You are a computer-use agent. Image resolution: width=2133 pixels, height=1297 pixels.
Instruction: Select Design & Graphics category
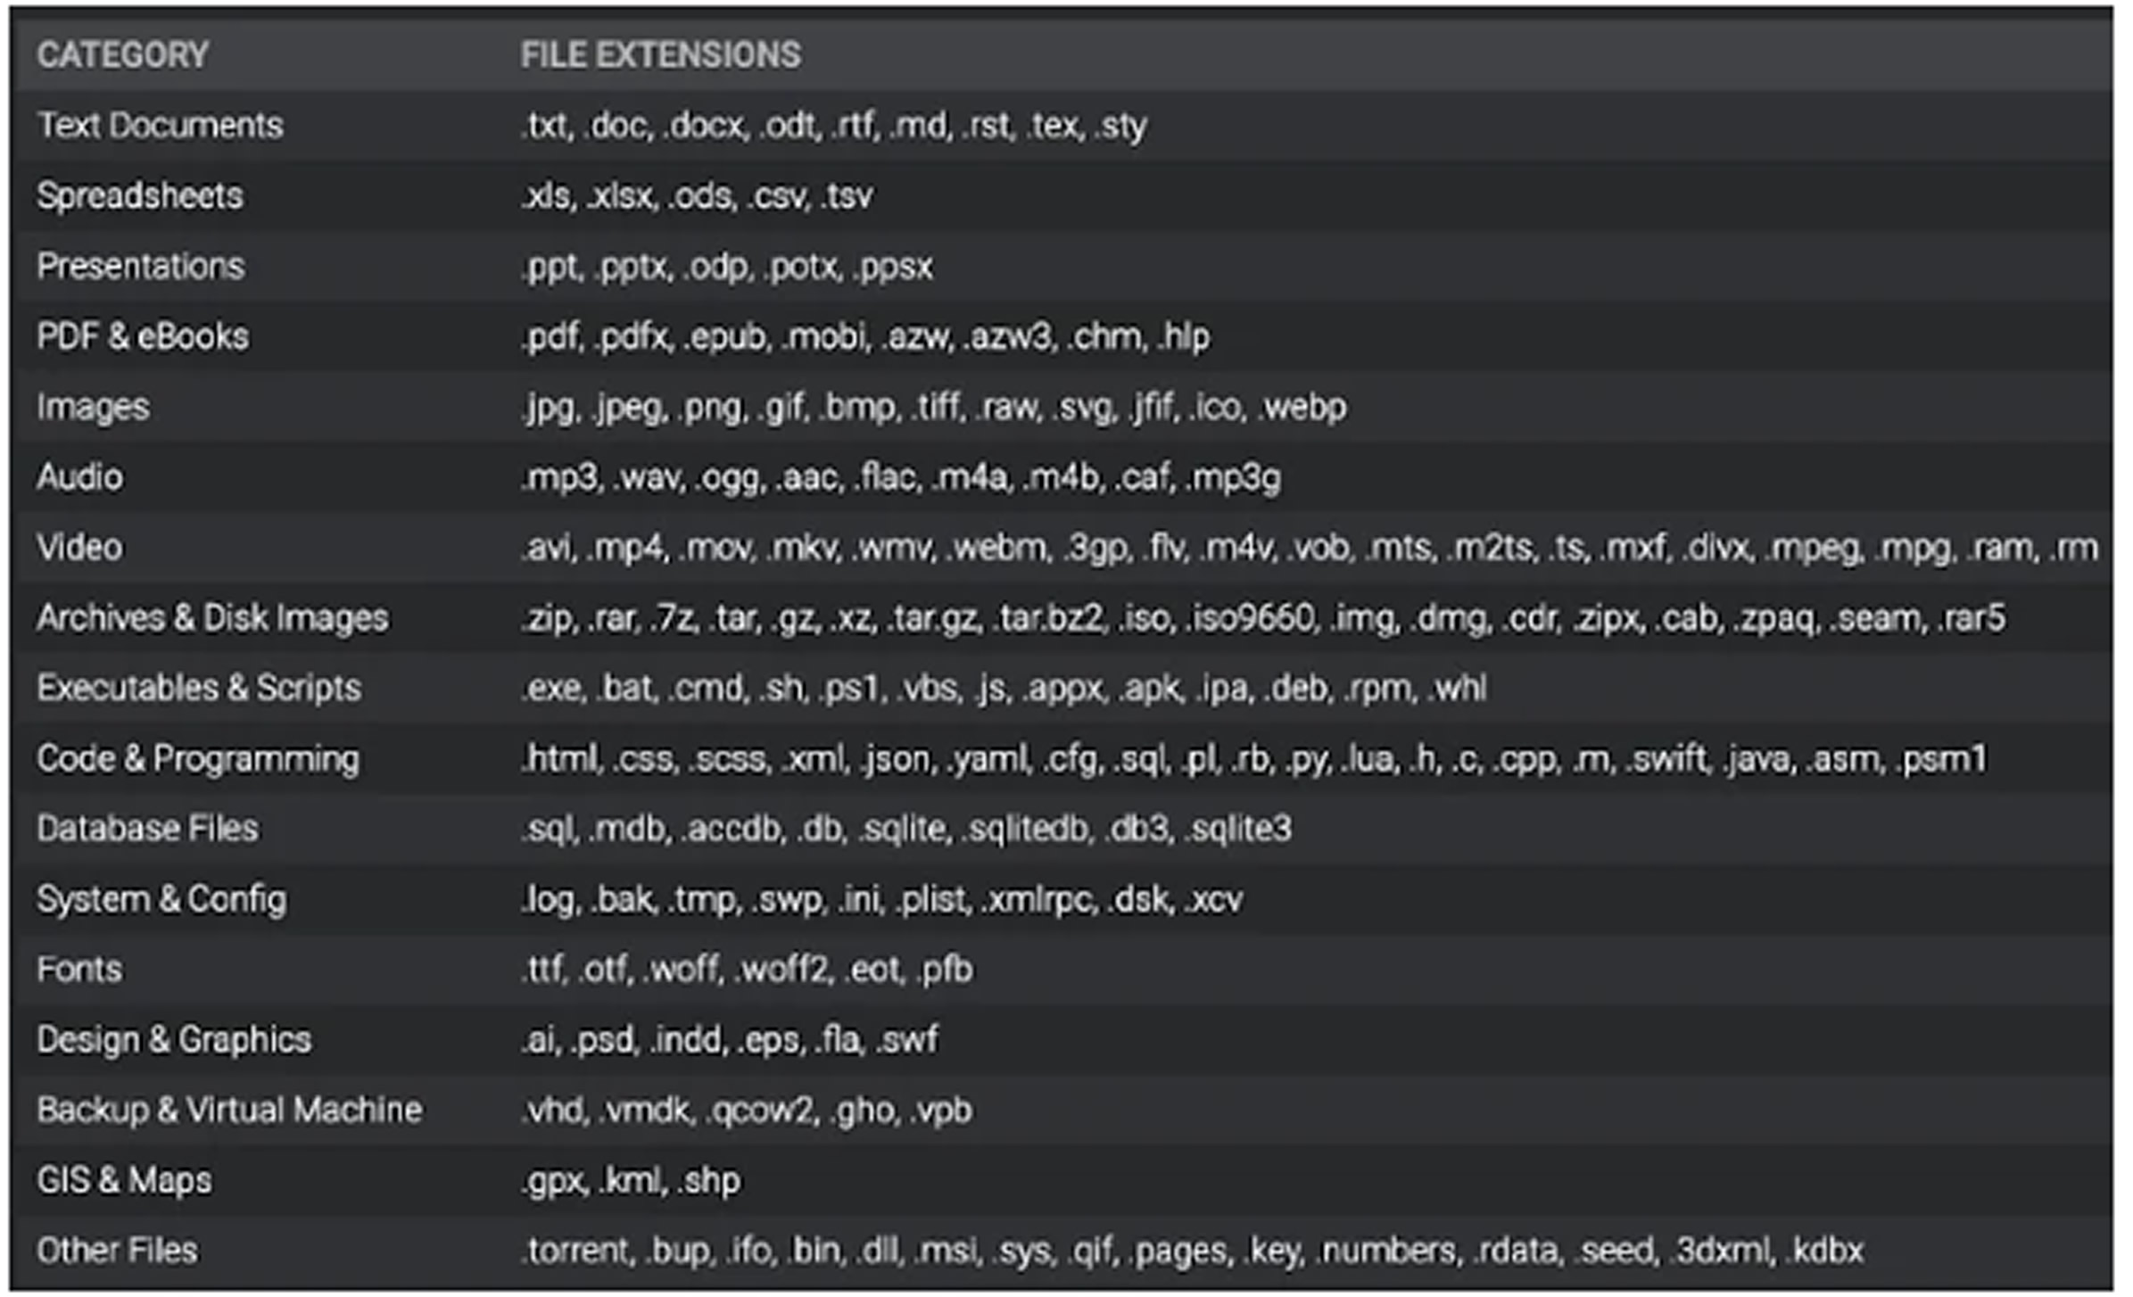[174, 1040]
